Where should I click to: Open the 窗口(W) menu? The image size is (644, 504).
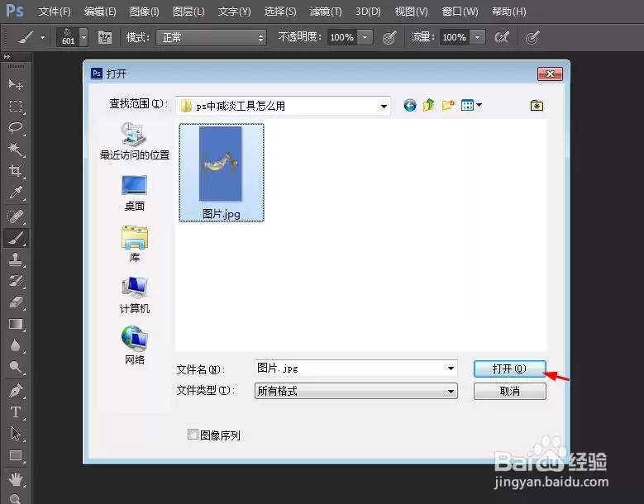click(460, 12)
